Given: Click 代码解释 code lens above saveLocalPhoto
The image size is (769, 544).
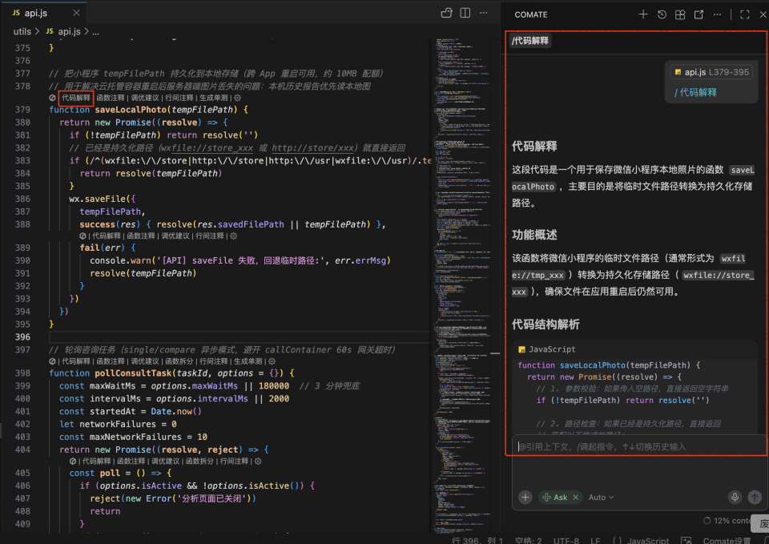Looking at the screenshot, I should (76, 98).
